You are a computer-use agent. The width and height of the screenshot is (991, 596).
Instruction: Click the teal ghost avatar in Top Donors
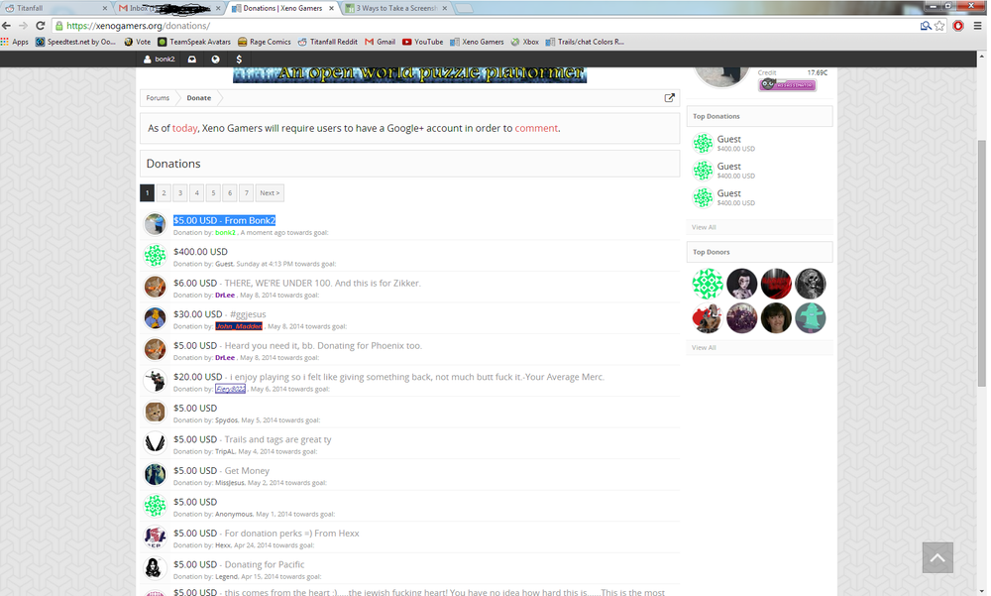tap(811, 317)
